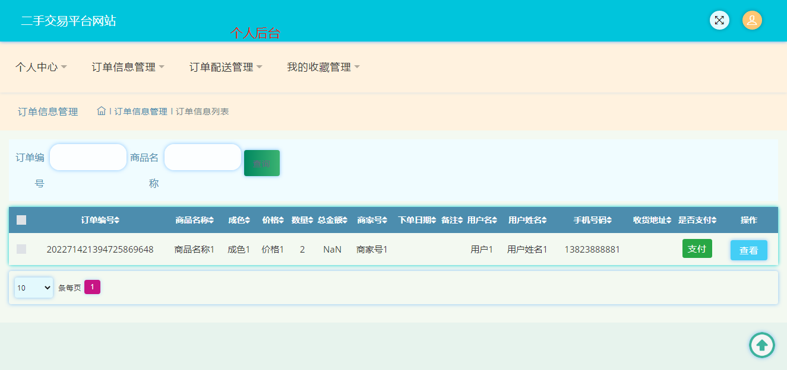Sort table by 是否支付 sort arrows
787x370 pixels.
click(x=714, y=220)
